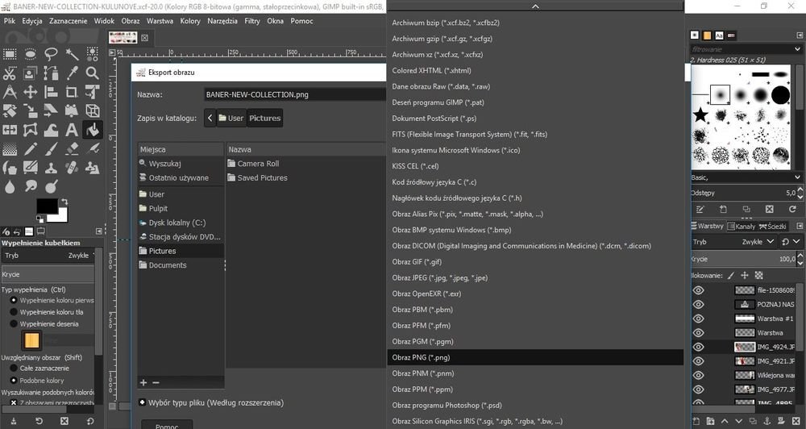Open the Plik menu
The width and height of the screenshot is (806, 429).
10,21
